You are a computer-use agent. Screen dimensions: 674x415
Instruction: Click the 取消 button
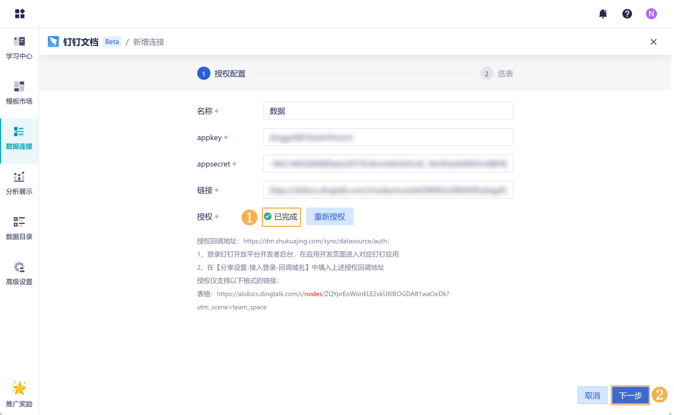tap(592, 395)
